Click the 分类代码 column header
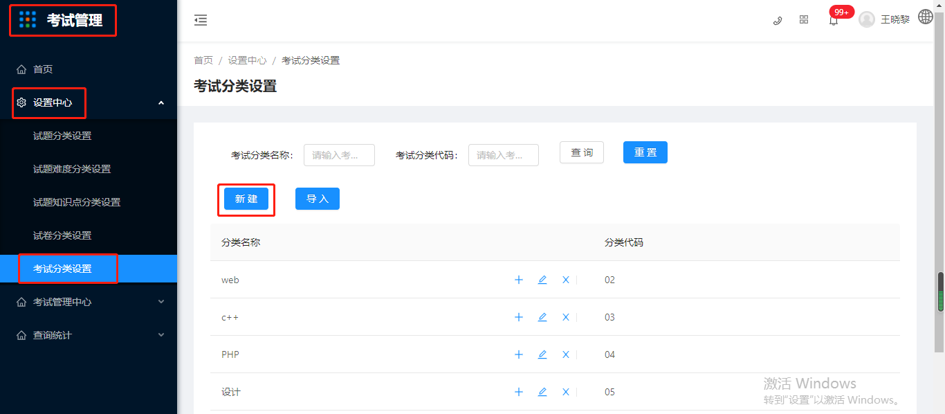The width and height of the screenshot is (945, 414). click(624, 242)
